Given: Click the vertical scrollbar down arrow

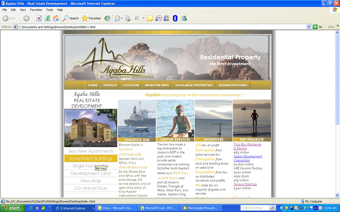Looking at the screenshot, I should click(337, 195).
